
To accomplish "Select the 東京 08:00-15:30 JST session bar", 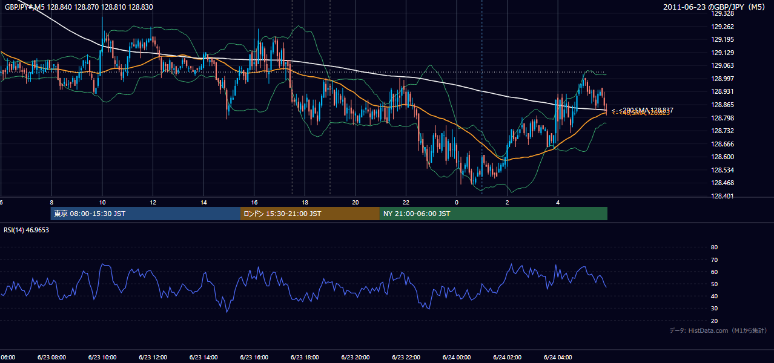I will (x=146, y=214).
